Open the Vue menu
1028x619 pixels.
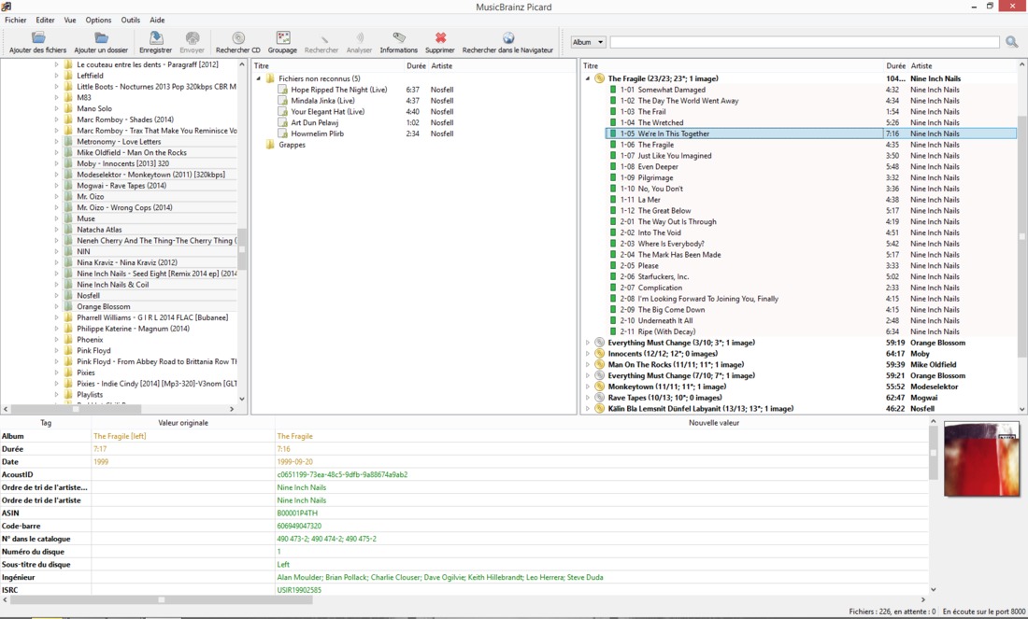[70, 21]
